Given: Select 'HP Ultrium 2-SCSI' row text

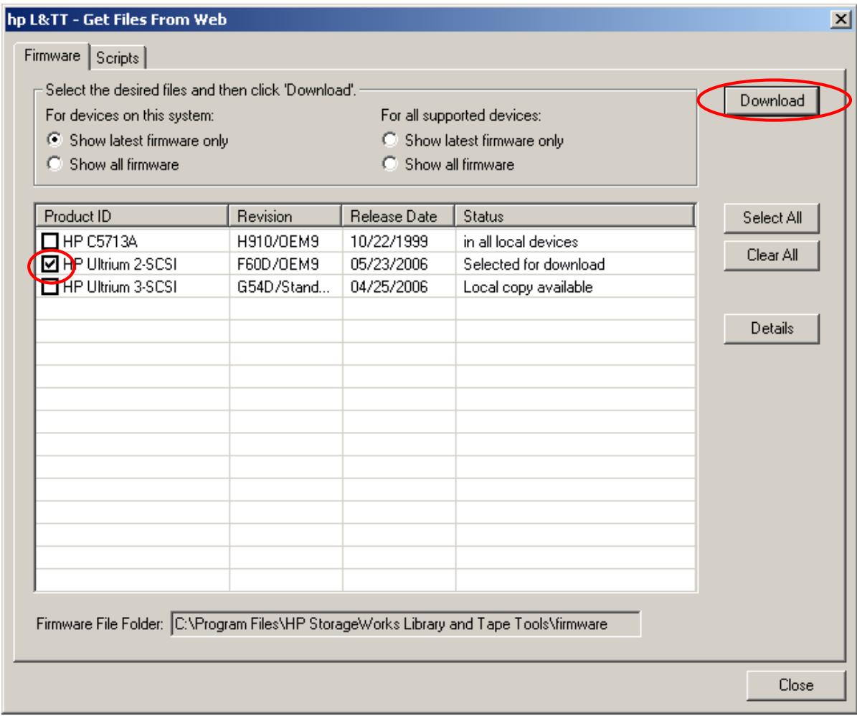Looking at the screenshot, I should pyautogui.click(x=120, y=264).
